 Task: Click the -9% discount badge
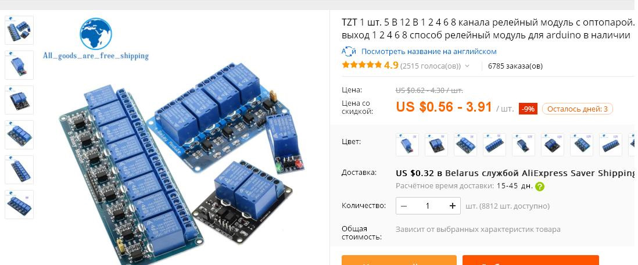coord(528,109)
